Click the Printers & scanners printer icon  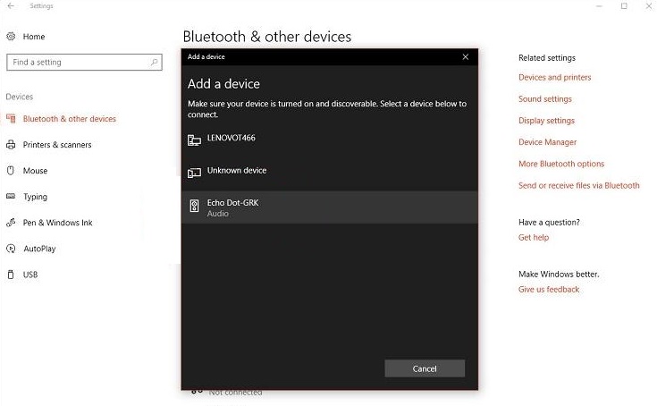coord(11,145)
